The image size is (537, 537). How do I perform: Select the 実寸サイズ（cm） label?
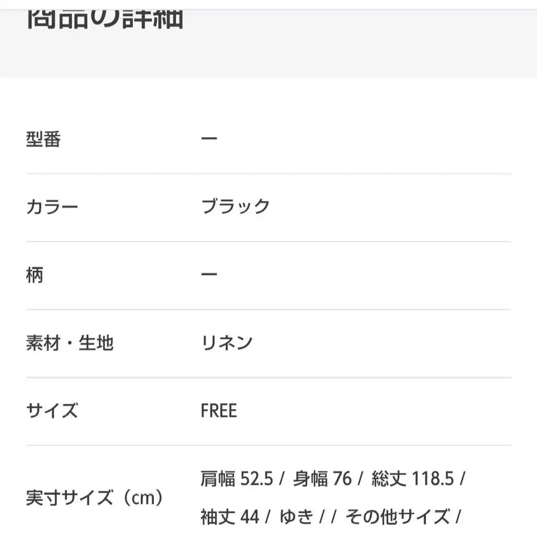click(95, 498)
